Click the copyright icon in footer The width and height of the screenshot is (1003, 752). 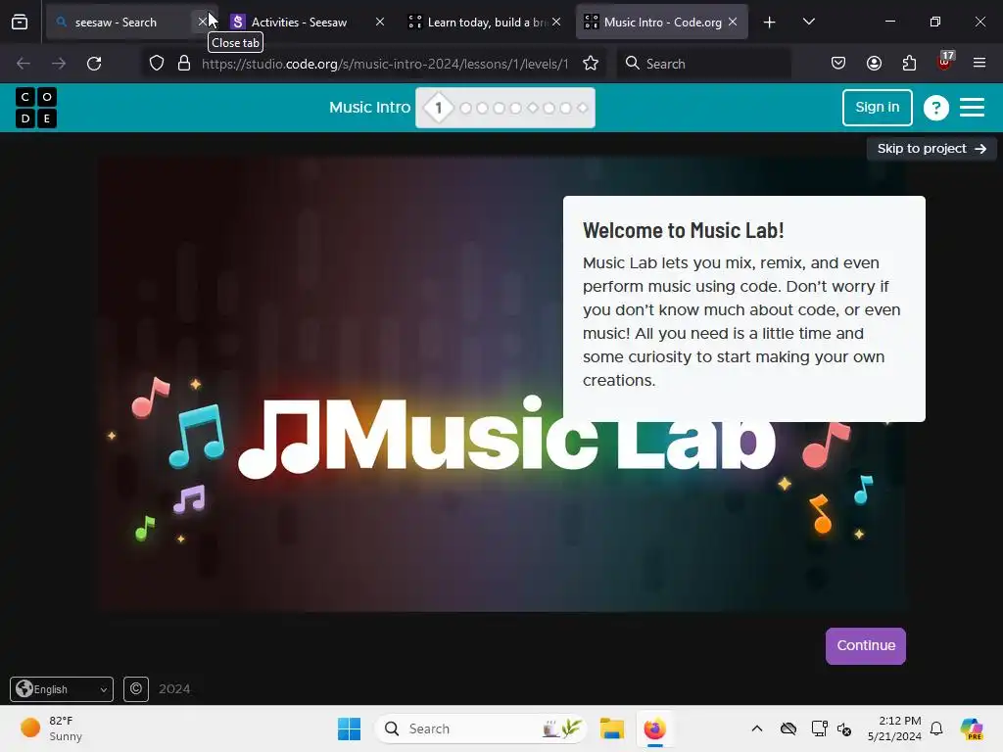coord(135,689)
